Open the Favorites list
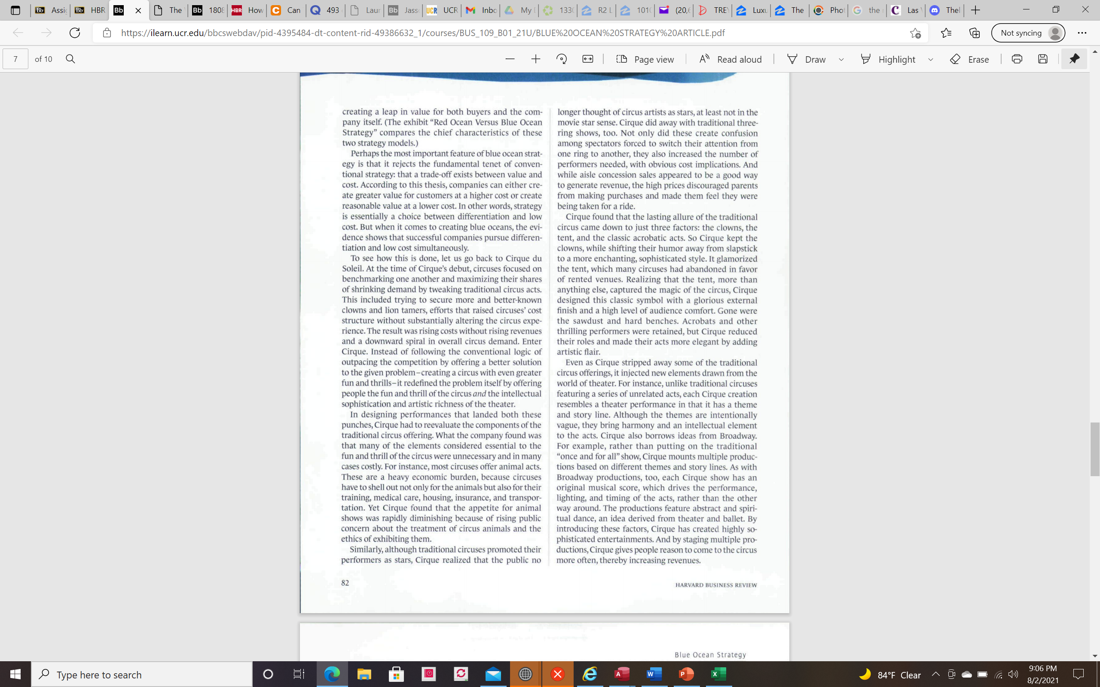The height and width of the screenshot is (687, 1100). (946, 33)
